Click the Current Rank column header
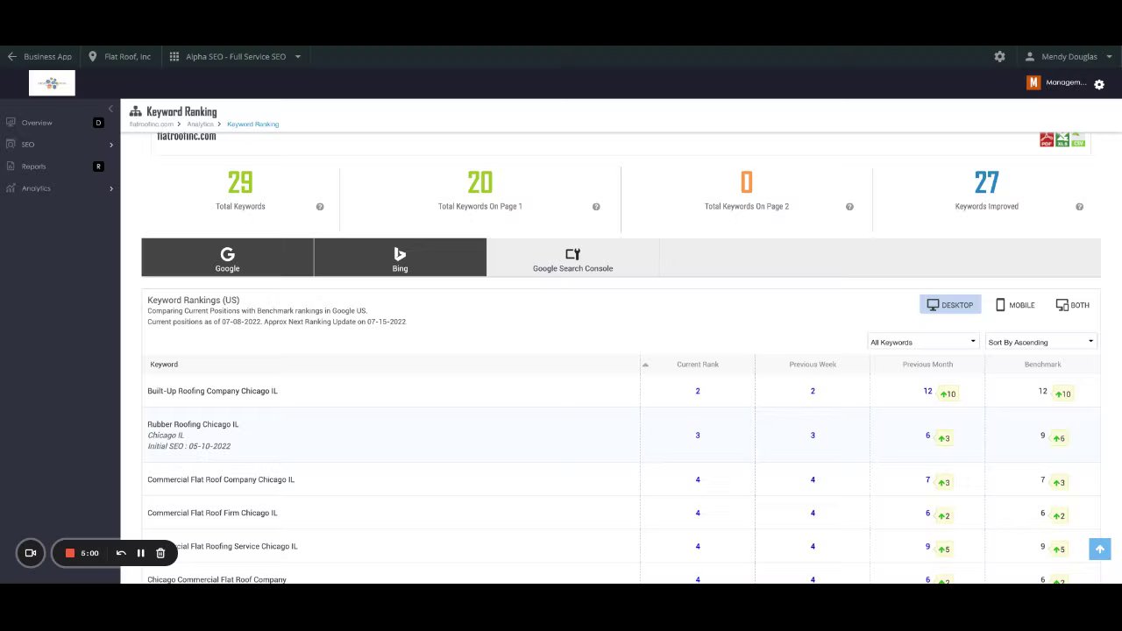The image size is (1122, 631). point(698,365)
